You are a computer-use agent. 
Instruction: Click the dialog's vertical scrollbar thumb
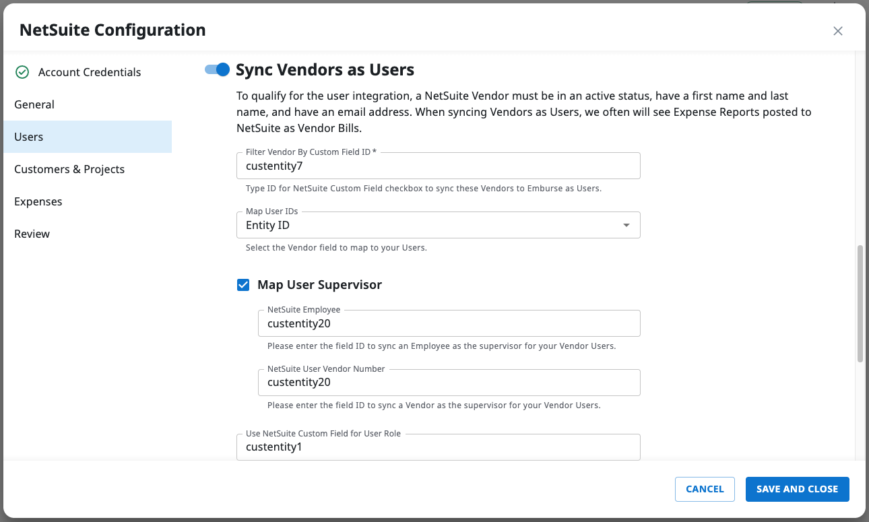point(860,304)
